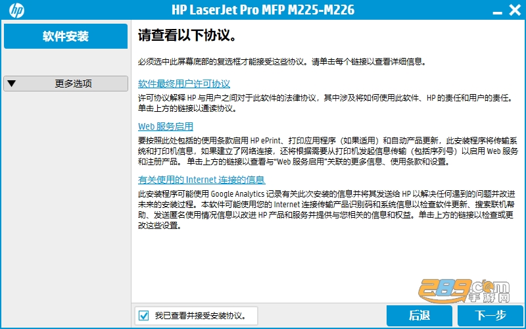Uncheck 我已查看并接受安装协议 checkbox
This screenshot has height=329, width=526.
pyautogui.click(x=143, y=316)
